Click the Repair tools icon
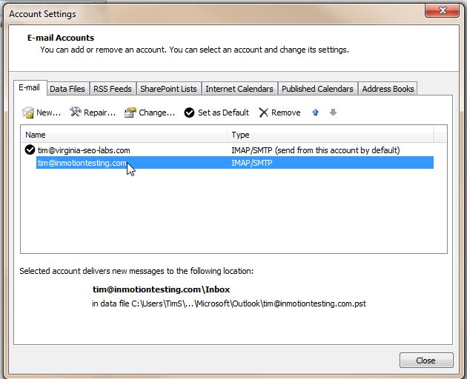Image resolution: width=467 pixels, height=379 pixels. (76, 113)
